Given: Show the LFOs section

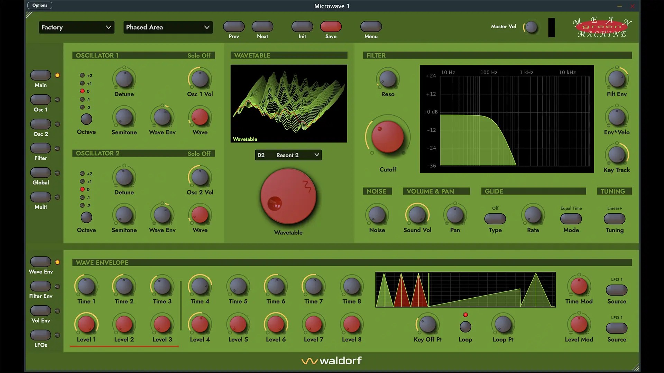Looking at the screenshot, I should coord(40,335).
